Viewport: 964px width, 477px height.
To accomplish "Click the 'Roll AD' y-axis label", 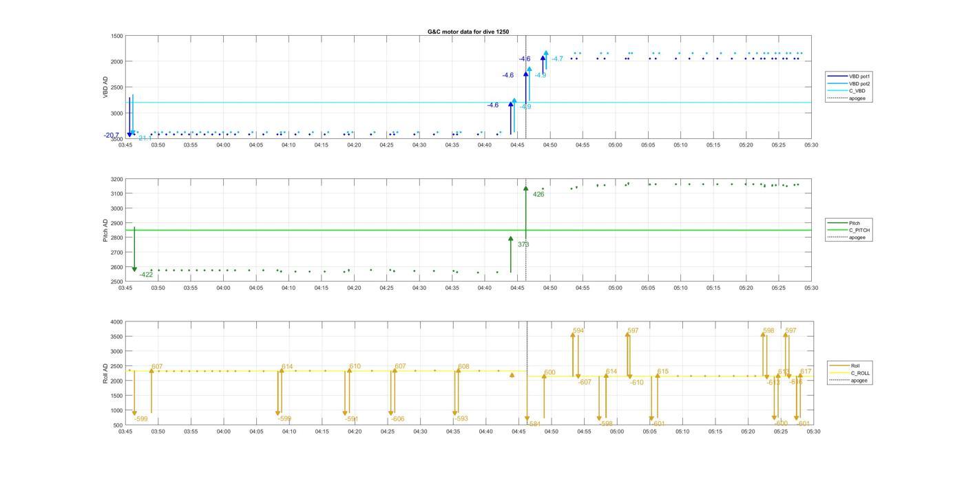I will point(106,374).
